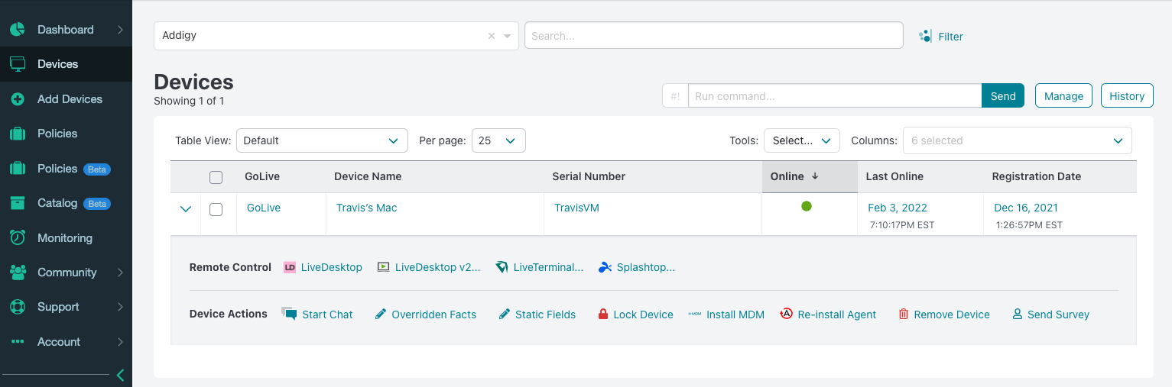1172x387 pixels.
Task: Open Monitoring in the sidebar
Action: click(64, 238)
